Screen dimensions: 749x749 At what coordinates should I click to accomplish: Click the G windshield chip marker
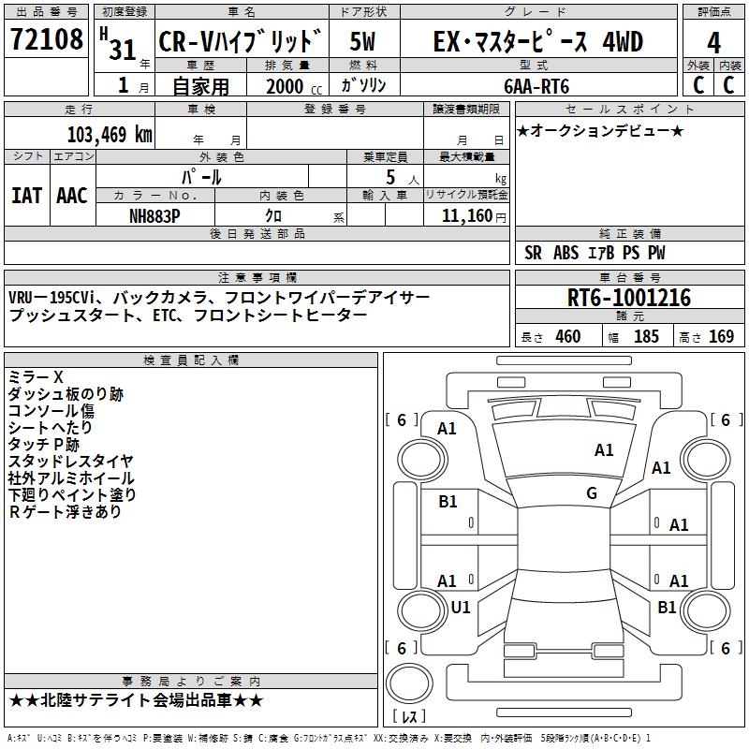[591, 493]
